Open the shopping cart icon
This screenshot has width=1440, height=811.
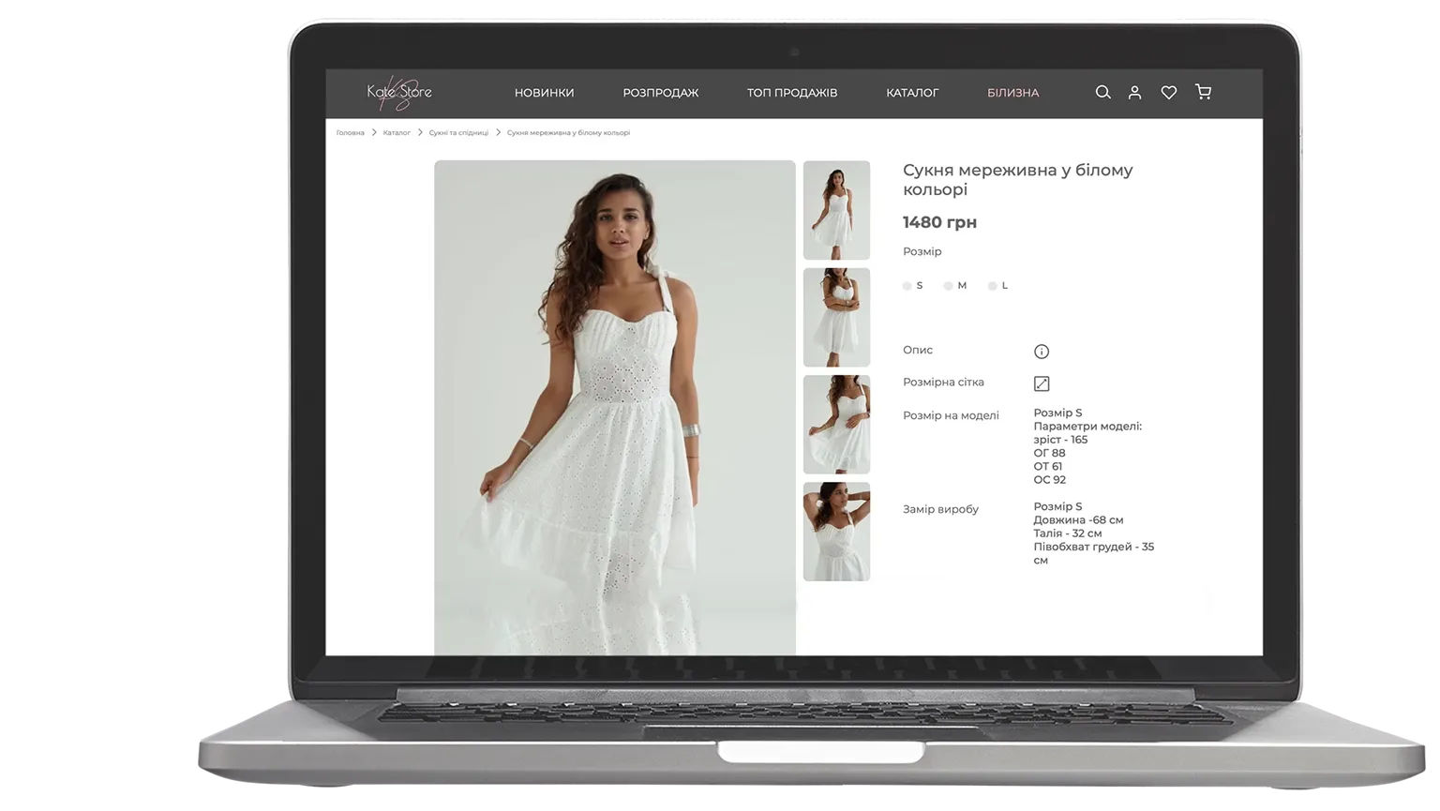1203,92
